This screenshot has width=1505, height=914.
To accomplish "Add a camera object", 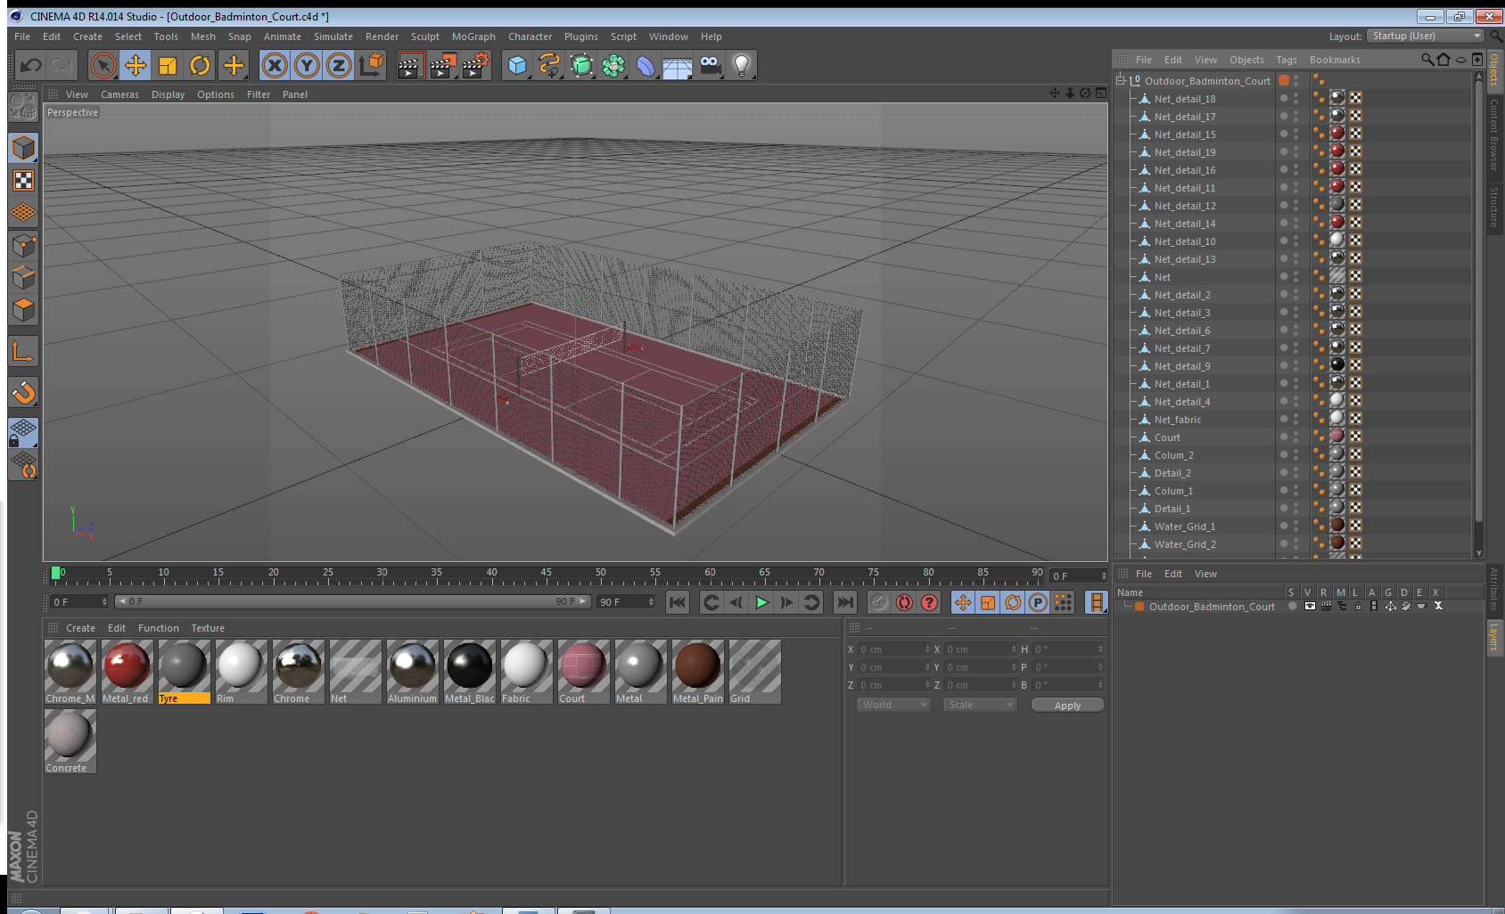I will point(710,65).
